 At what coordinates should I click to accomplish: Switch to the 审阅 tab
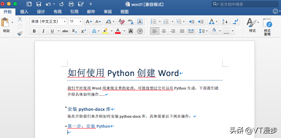[108, 12]
